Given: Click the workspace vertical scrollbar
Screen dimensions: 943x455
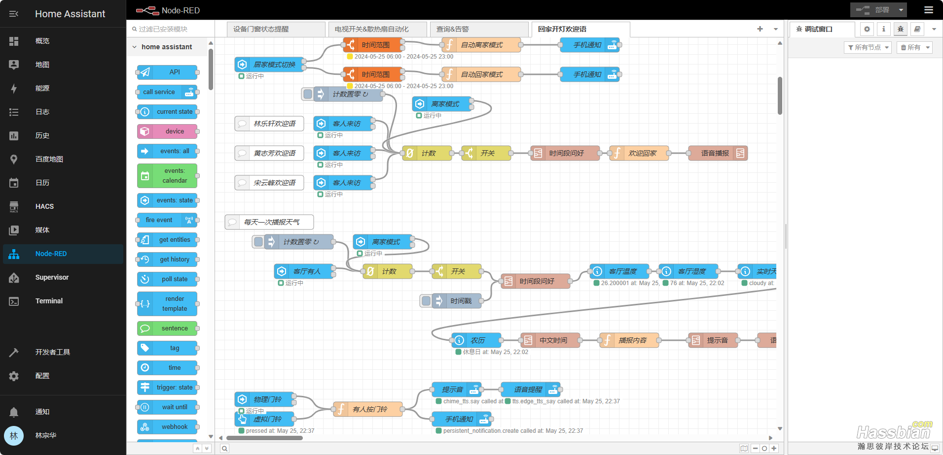Looking at the screenshot, I should point(780,96).
